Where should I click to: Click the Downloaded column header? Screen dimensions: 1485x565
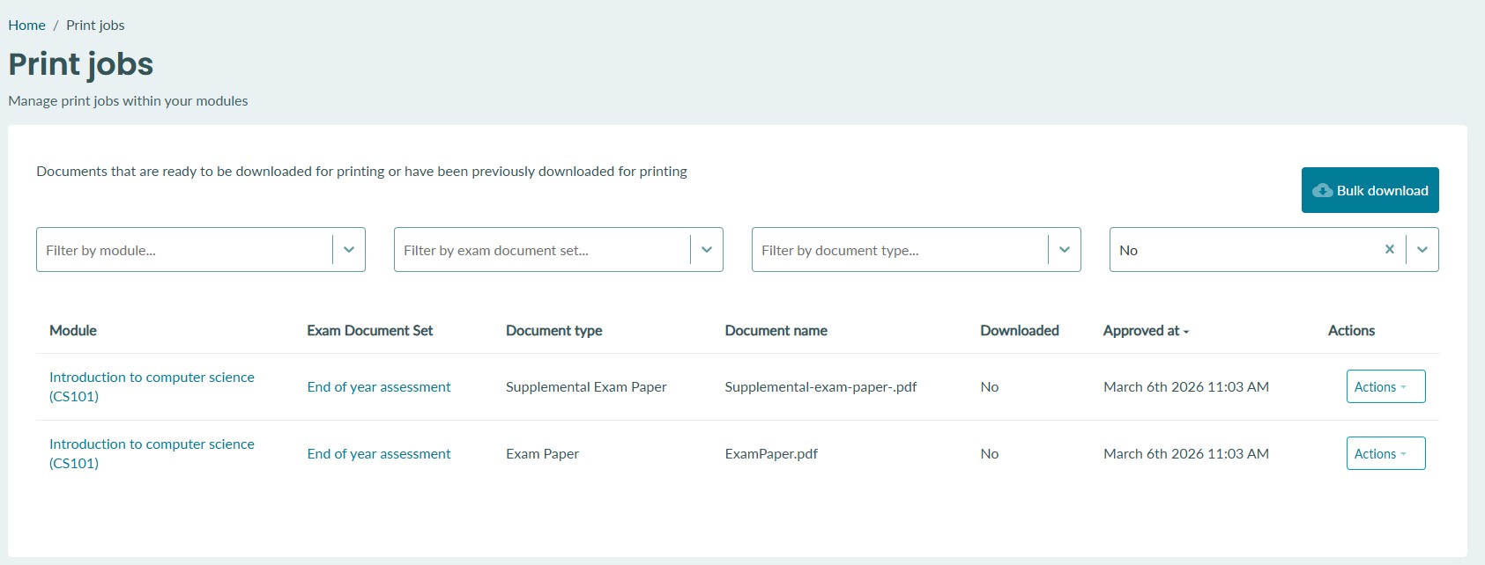click(1020, 330)
